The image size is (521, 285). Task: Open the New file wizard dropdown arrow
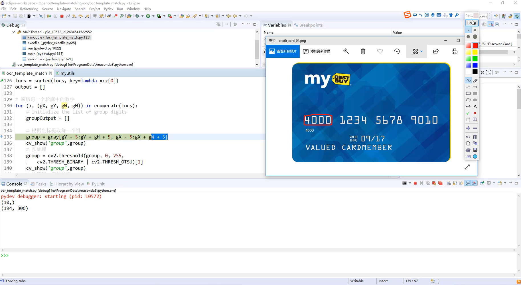click(x=9, y=16)
